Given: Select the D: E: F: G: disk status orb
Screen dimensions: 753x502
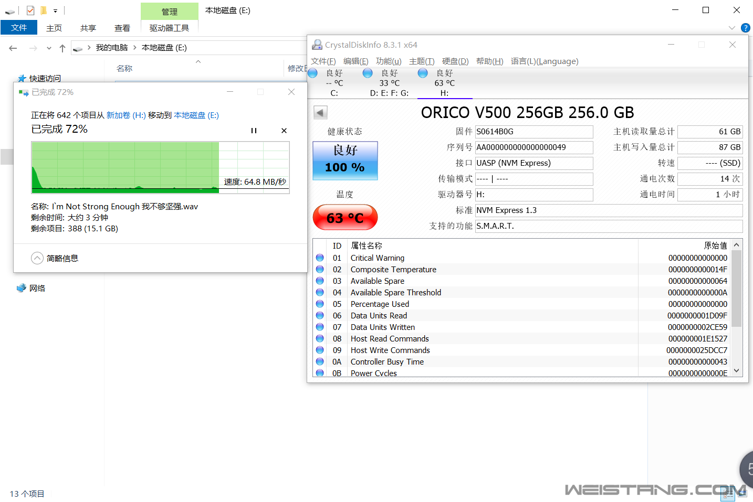Looking at the screenshot, I should pos(368,73).
